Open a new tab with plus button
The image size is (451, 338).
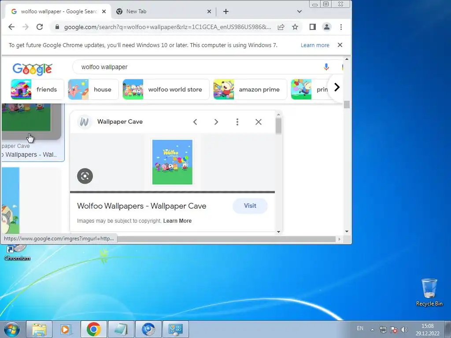click(x=226, y=11)
